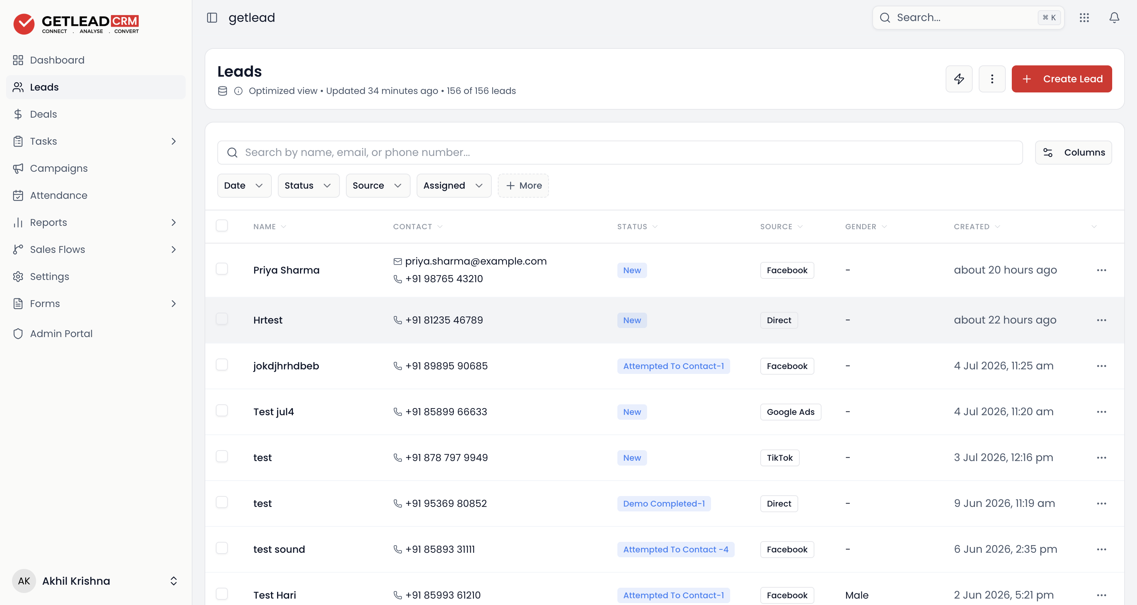Open Settings in the sidebar

tap(96, 277)
